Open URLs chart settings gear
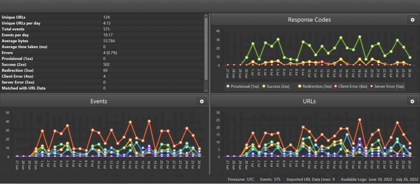420x184 pixels. pos(412,101)
